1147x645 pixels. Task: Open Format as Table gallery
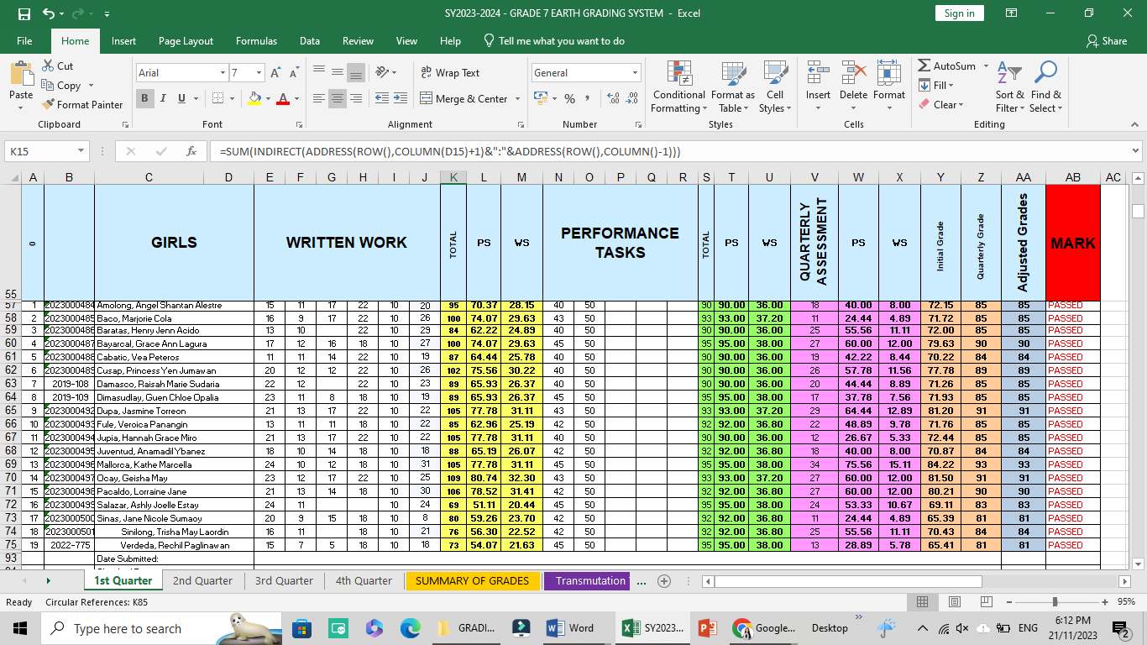[732, 87]
